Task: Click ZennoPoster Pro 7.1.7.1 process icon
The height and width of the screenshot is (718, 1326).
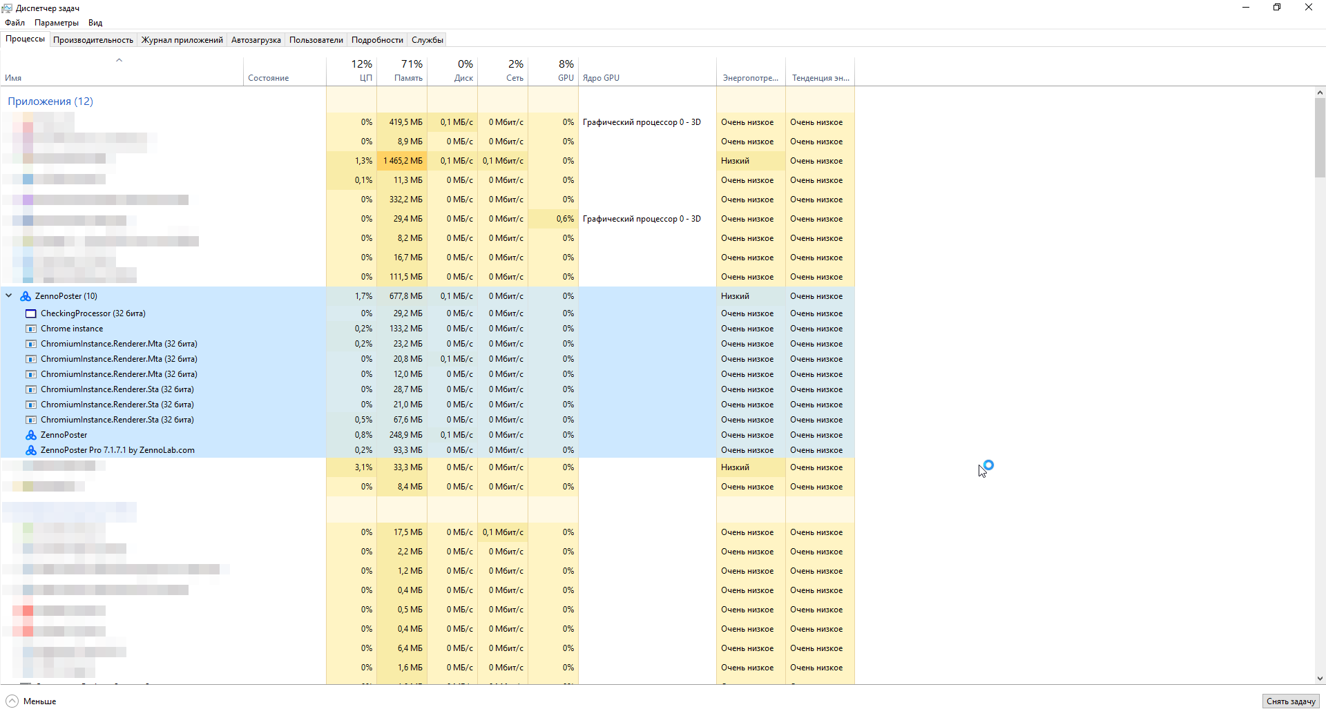Action: click(31, 450)
